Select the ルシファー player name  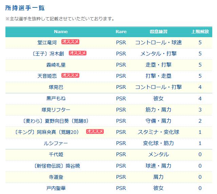pos(56,143)
